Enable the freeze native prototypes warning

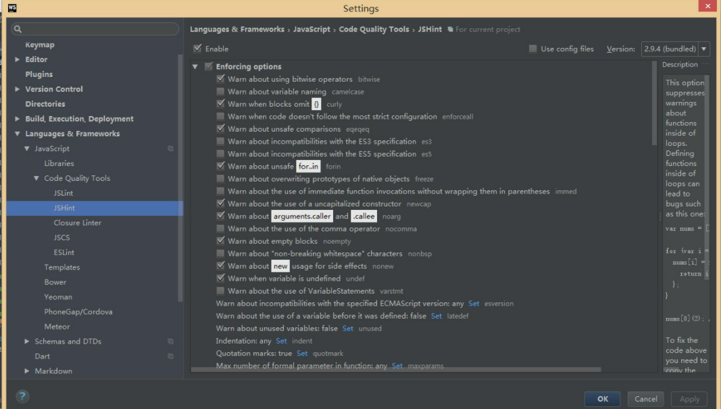pyautogui.click(x=221, y=179)
